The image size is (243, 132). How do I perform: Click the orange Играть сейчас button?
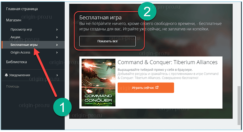146,87
